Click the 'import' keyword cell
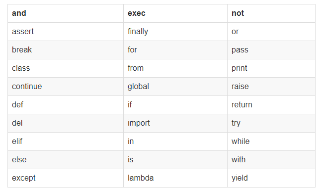This screenshot has width=322, height=189. [175, 123]
